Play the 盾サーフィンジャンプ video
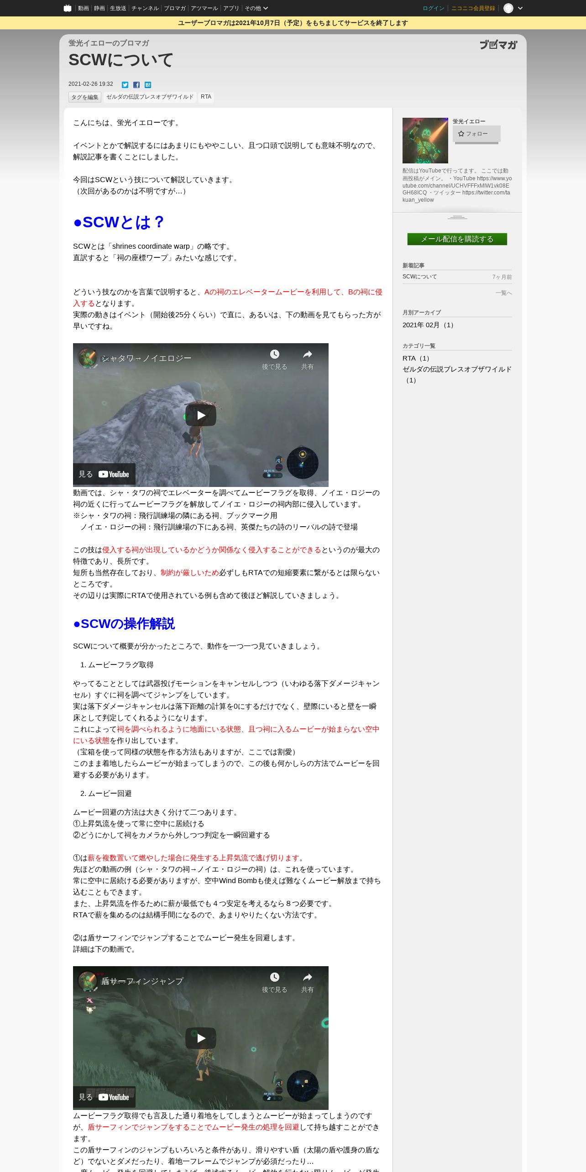The width and height of the screenshot is (586, 1172). click(201, 1038)
